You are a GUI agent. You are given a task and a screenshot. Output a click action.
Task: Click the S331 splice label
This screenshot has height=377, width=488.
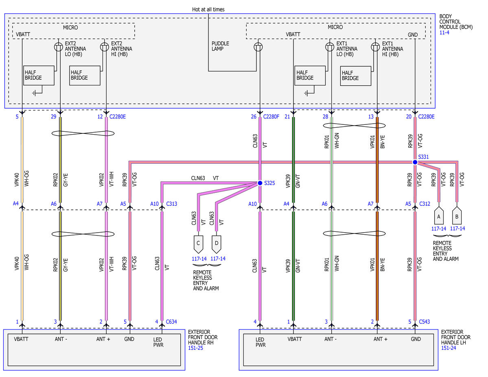423,157
